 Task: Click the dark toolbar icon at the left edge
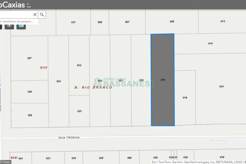2,26
